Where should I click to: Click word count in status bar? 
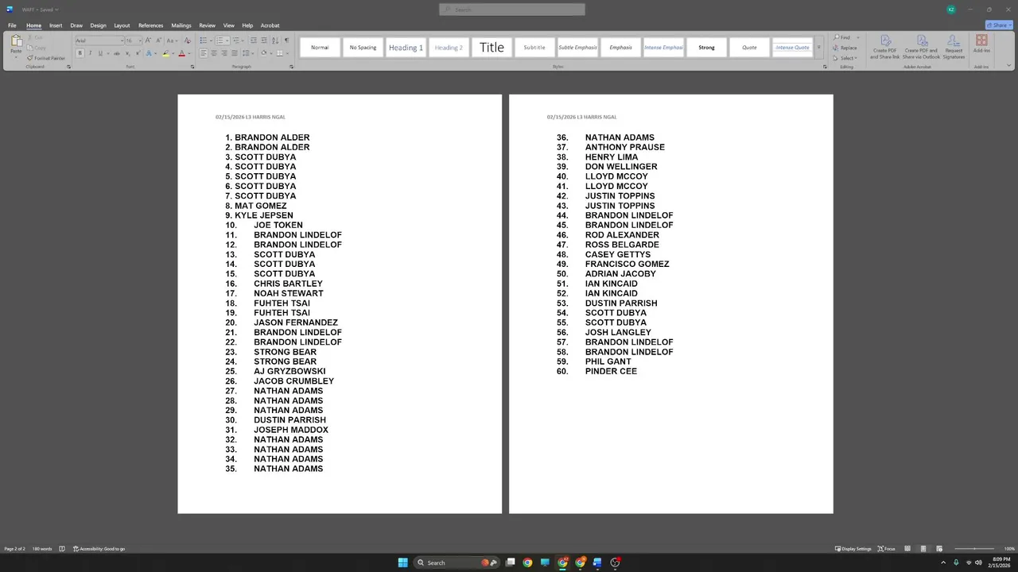(x=42, y=548)
